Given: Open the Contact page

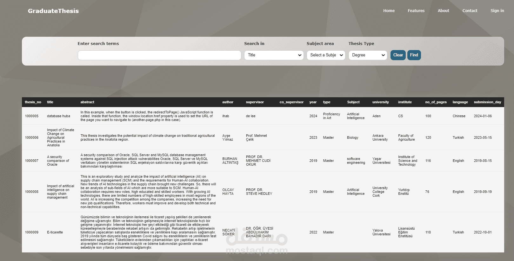Looking at the screenshot, I should tap(470, 10).
